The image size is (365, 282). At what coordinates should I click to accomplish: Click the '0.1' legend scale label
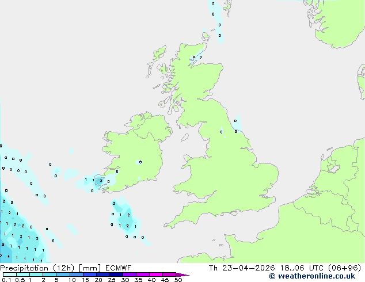tap(6, 280)
